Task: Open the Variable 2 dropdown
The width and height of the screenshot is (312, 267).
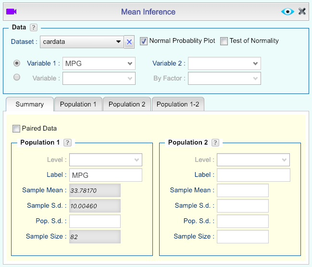Action: tap(224, 64)
